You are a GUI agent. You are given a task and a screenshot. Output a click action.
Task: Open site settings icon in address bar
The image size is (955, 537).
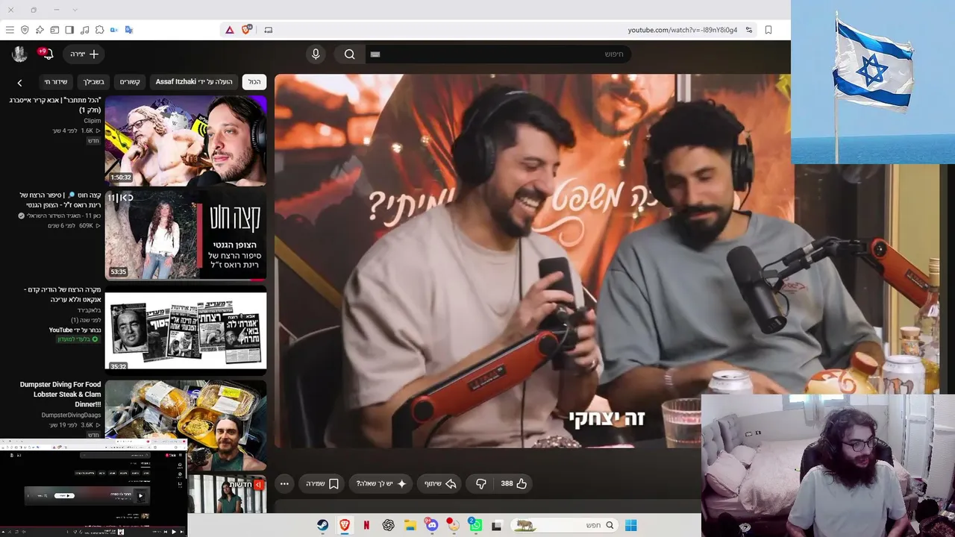[x=749, y=30]
